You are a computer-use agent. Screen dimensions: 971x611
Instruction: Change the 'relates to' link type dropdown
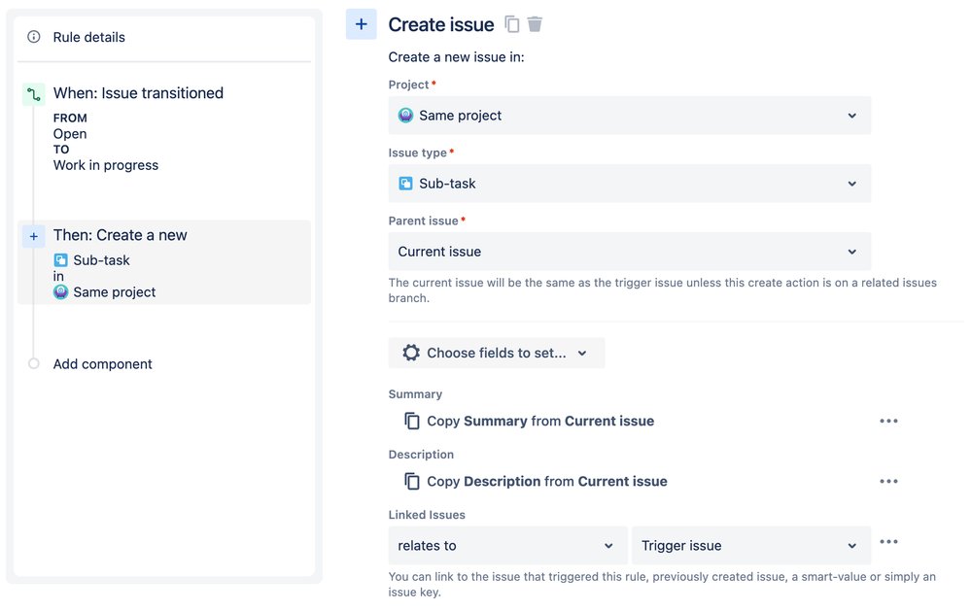506,546
